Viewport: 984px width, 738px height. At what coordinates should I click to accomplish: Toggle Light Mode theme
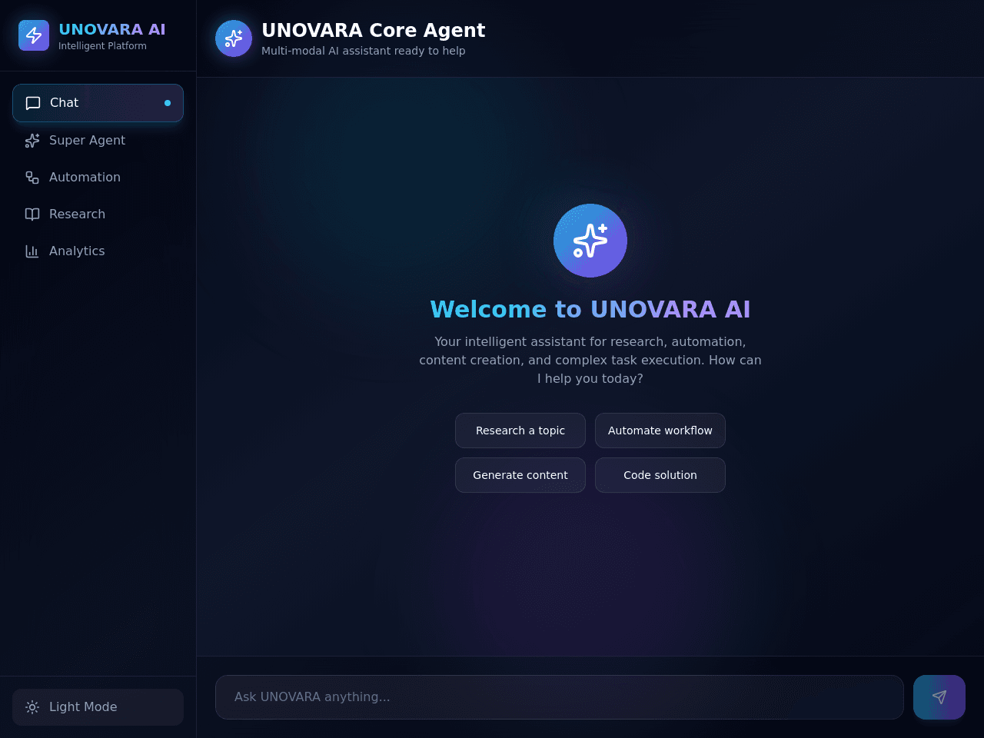(98, 707)
